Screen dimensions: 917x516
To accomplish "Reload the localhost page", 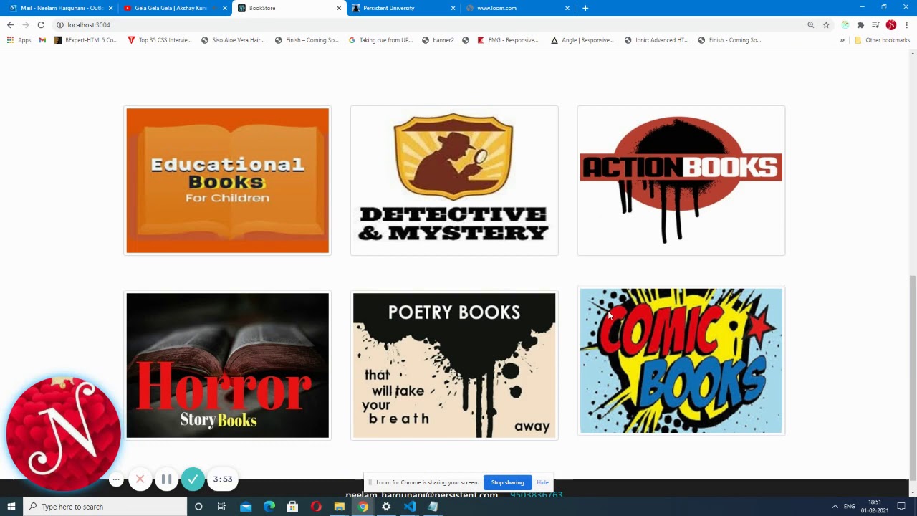I will tap(41, 24).
